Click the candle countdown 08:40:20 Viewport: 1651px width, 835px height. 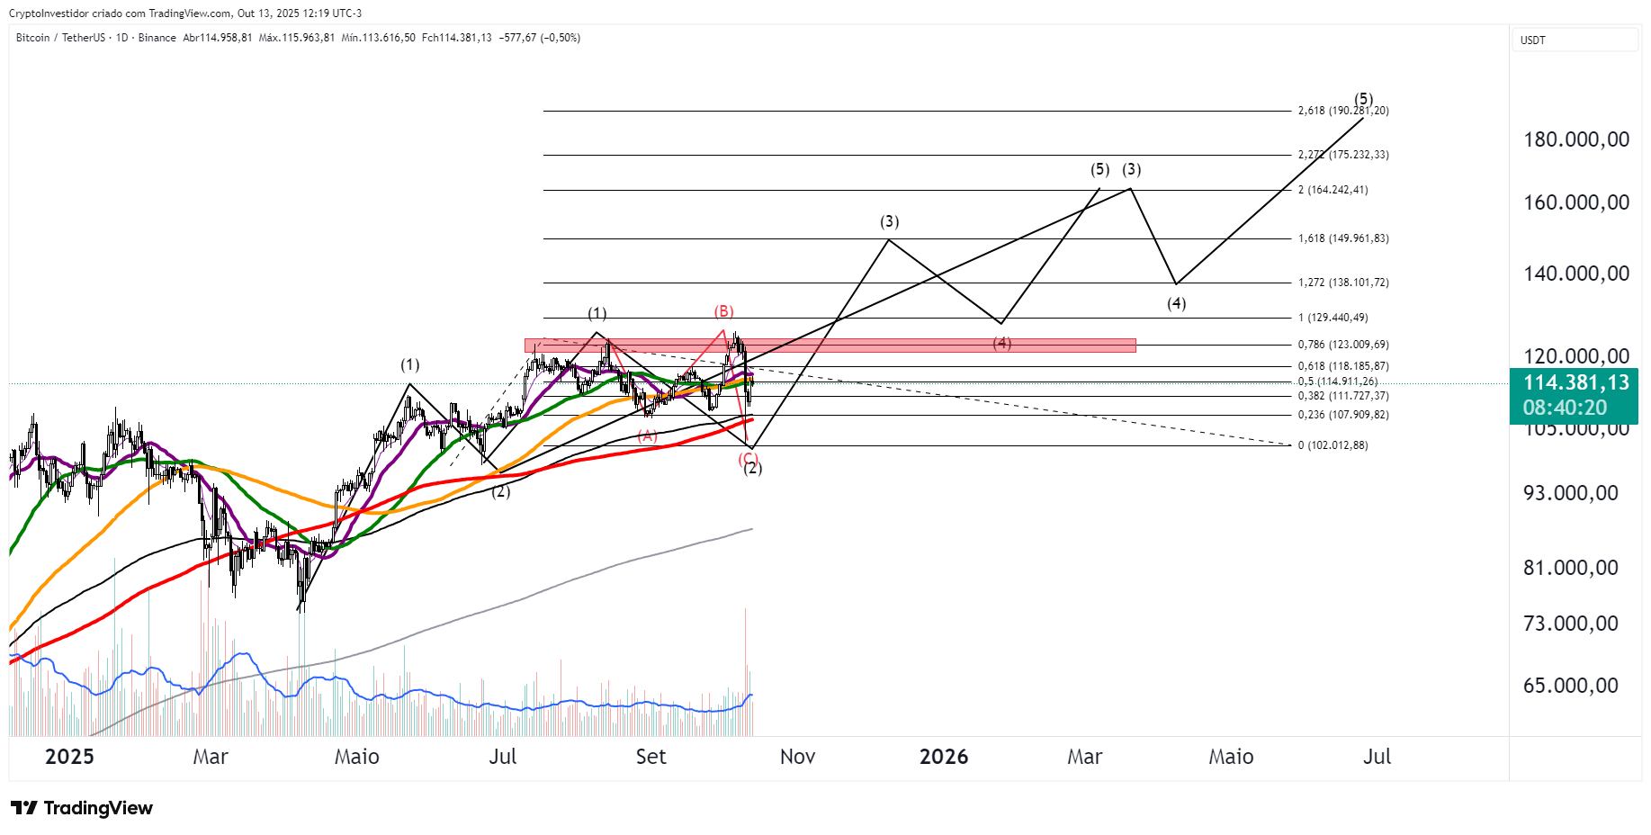[1565, 408]
